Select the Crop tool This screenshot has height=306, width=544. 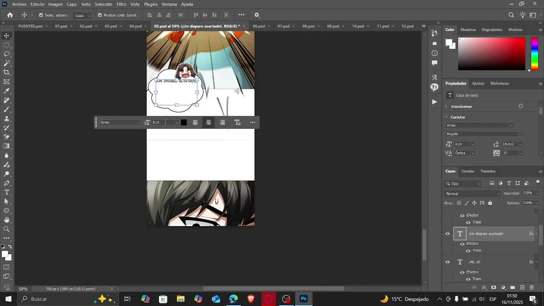(x=7, y=72)
